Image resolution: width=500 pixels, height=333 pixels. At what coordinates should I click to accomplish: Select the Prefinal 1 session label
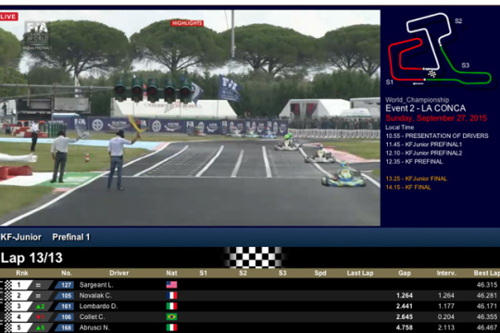[71, 237]
